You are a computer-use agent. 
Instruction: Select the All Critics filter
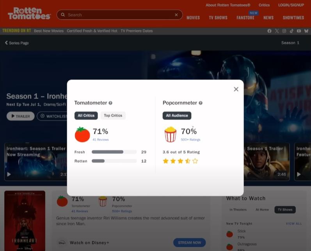(86, 116)
